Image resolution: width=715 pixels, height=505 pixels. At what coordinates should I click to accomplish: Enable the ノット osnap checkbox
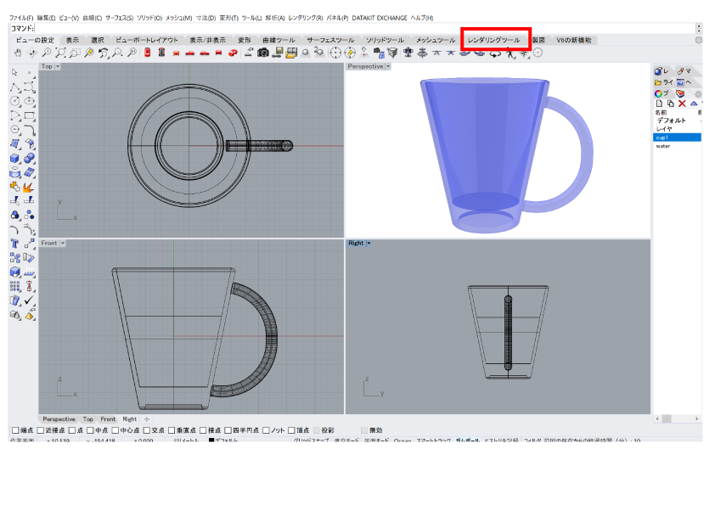[x=267, y=430]
